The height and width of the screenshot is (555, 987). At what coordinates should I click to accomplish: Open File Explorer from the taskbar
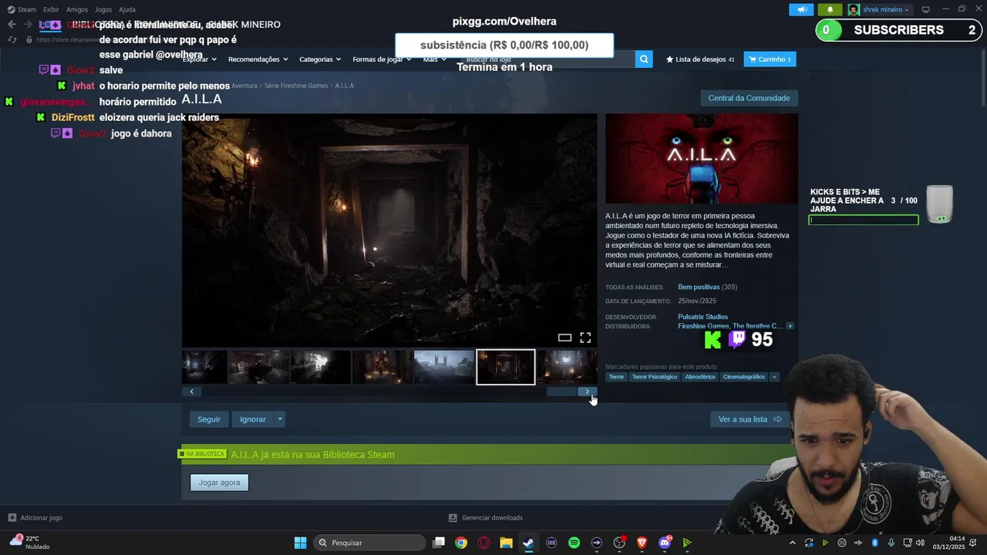click(x=506, y=543)
